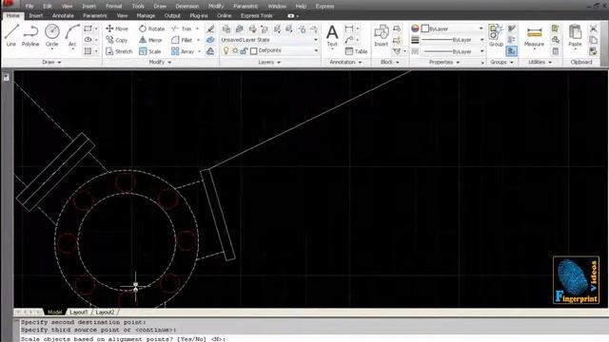
Task: Activate the Fillet command
Action: point(182,40)
